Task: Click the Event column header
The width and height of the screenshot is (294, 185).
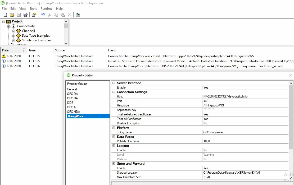Action: [200, 50]
